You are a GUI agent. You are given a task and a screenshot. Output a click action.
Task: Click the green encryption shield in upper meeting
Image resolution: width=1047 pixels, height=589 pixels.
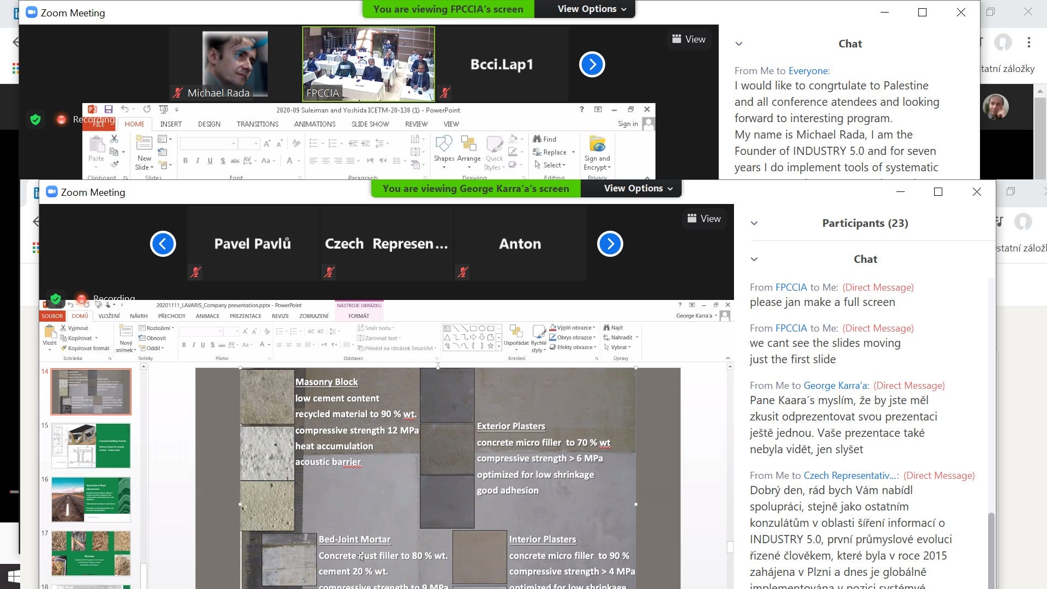(35, 119)
